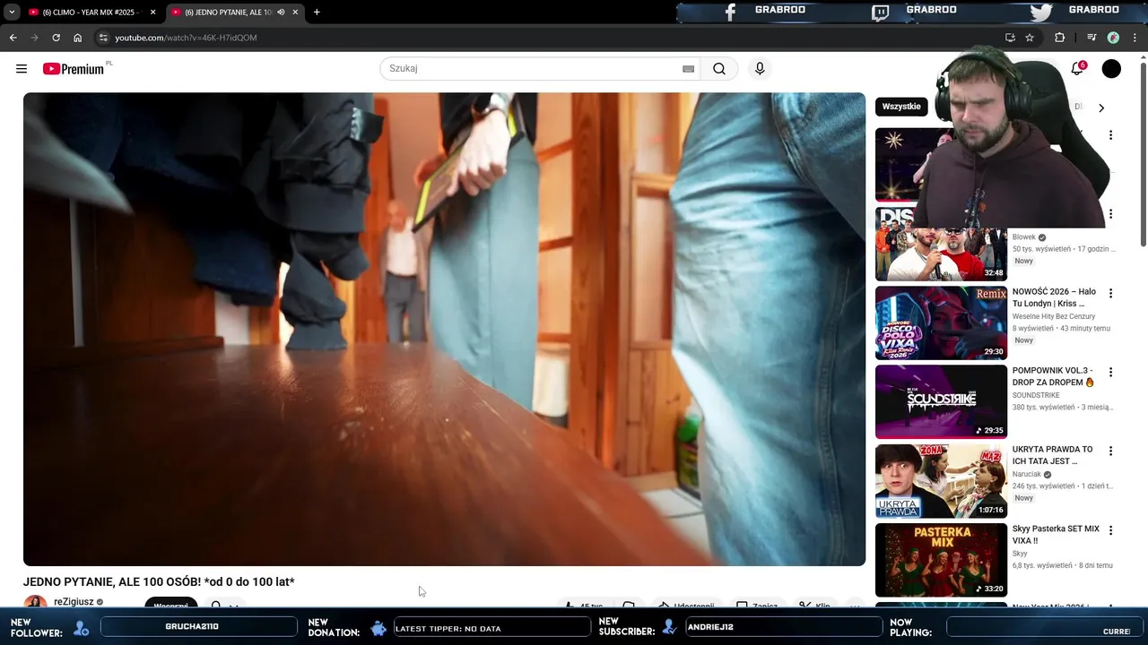
Task: Open the Chrome profile avatar
Action: [x=1113, y=38]
